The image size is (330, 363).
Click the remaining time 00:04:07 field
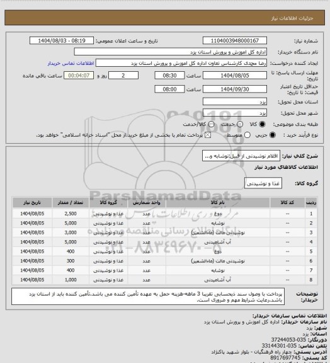pos(79,76)
